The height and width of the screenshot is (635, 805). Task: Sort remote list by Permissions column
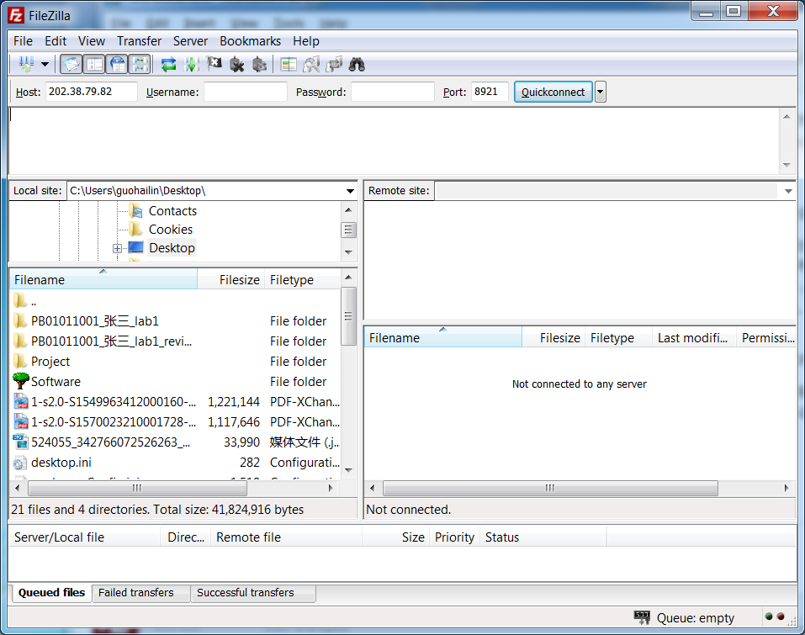[x=767, y=338]
